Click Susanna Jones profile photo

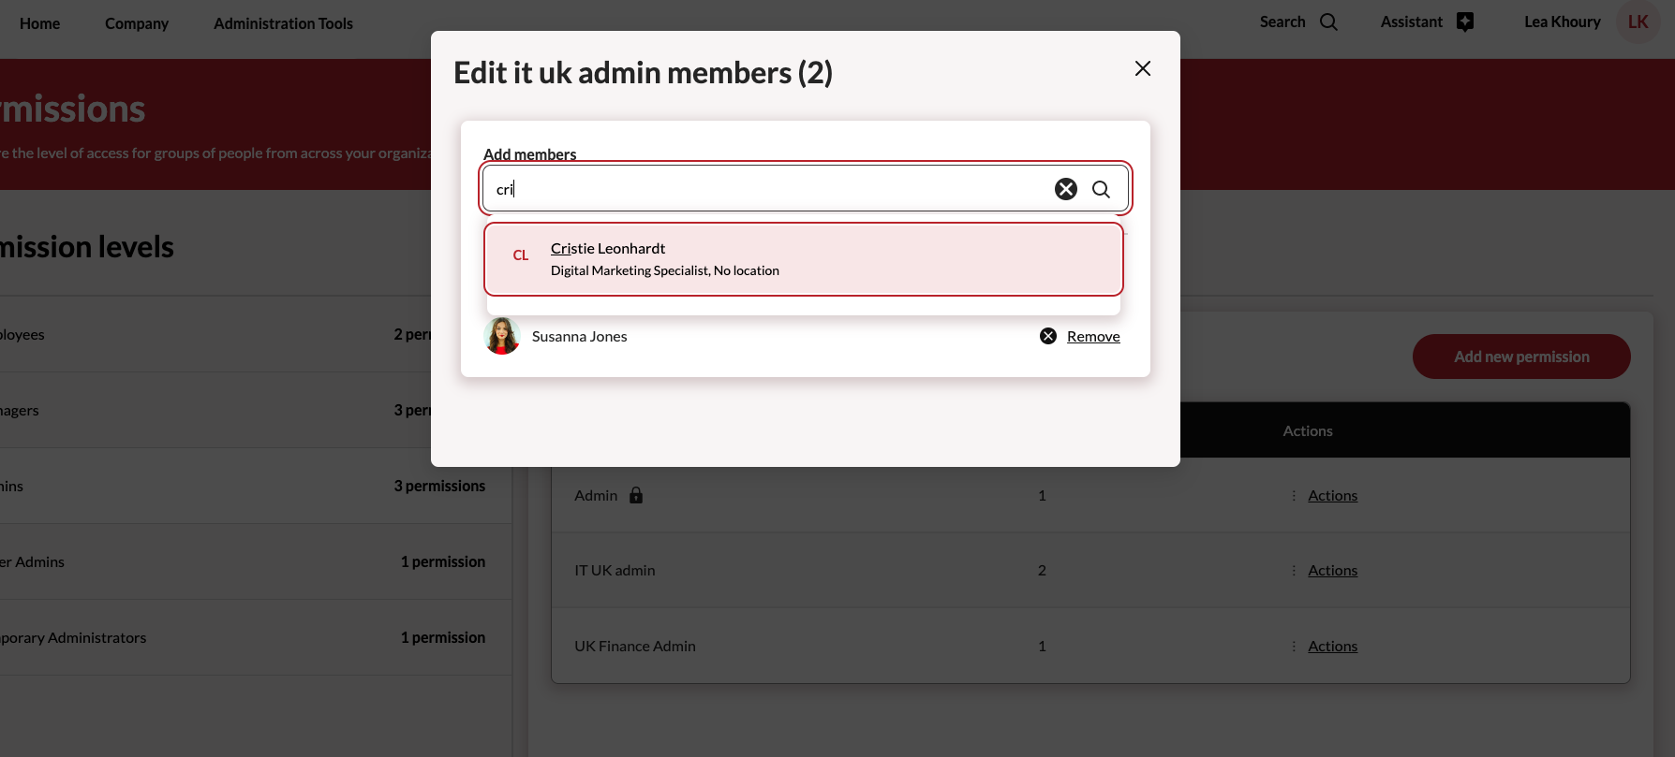click(502, 336)
